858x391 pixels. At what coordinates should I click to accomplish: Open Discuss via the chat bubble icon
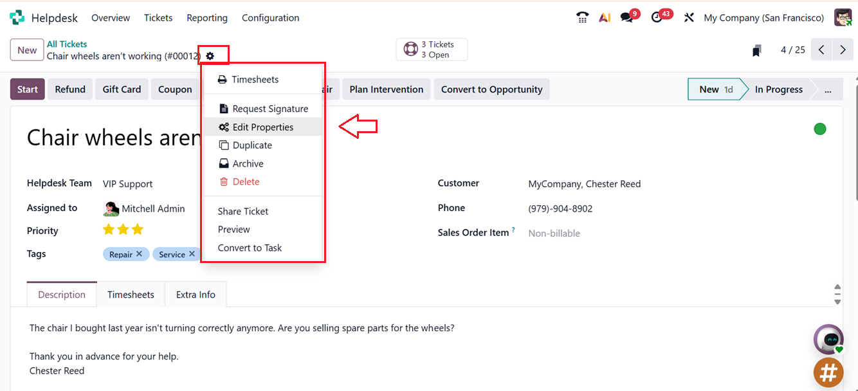pyautogui.click(x=625, y=17)
